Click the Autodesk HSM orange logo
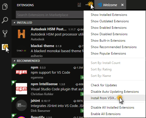146x118 pixels. (21, 34)
